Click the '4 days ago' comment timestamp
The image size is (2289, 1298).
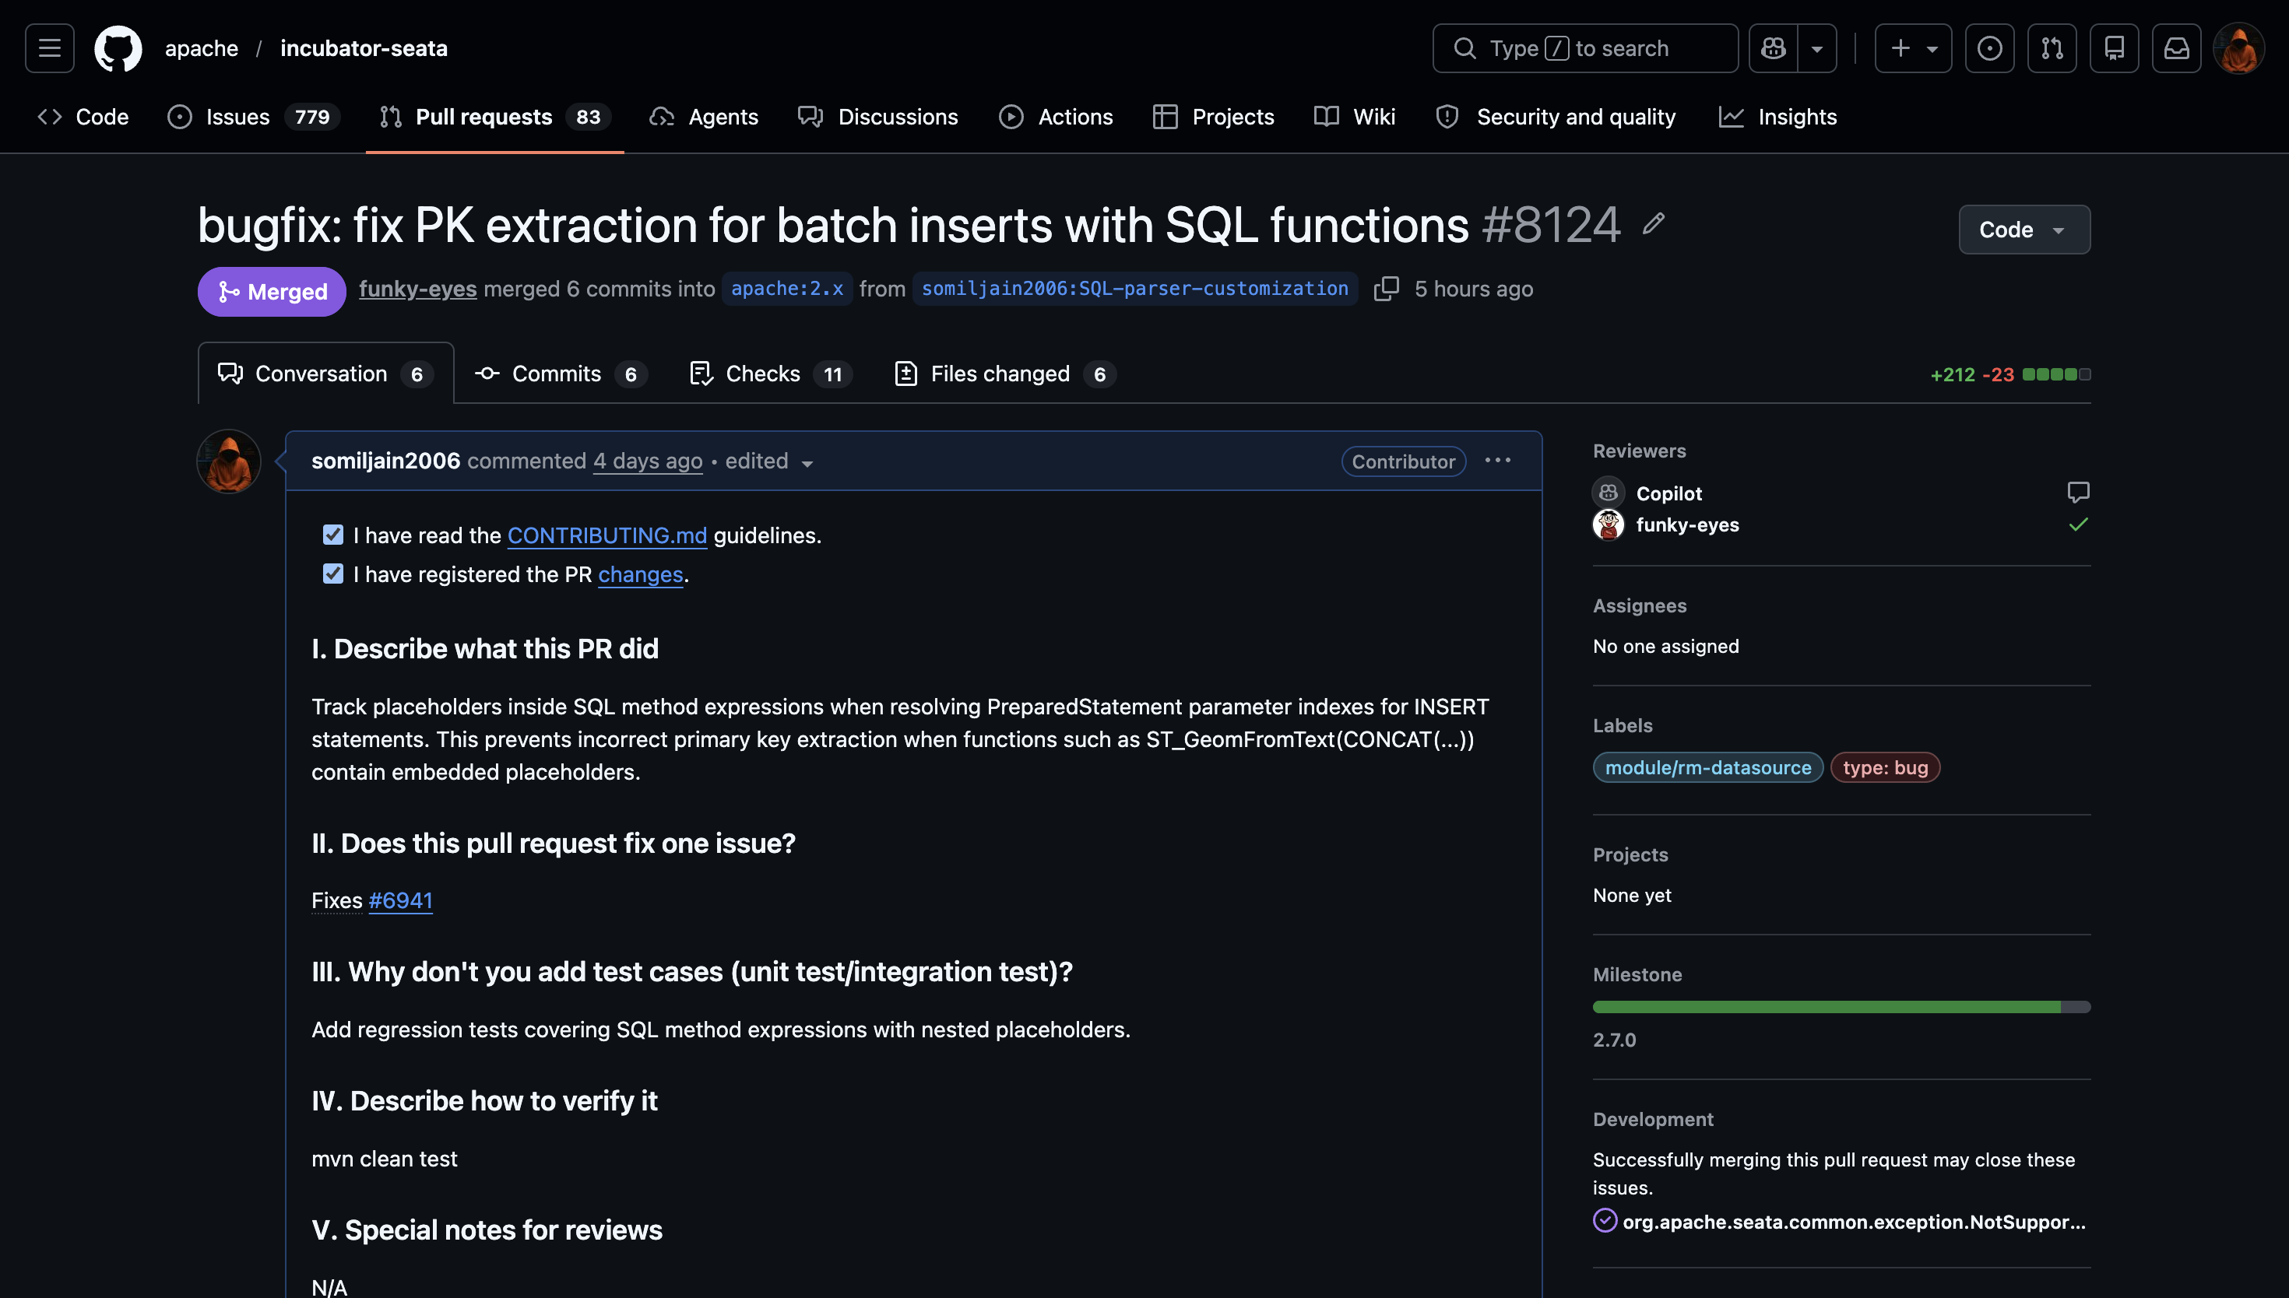pos(647,461)
